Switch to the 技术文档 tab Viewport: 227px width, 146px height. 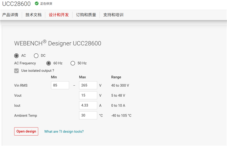33,15
